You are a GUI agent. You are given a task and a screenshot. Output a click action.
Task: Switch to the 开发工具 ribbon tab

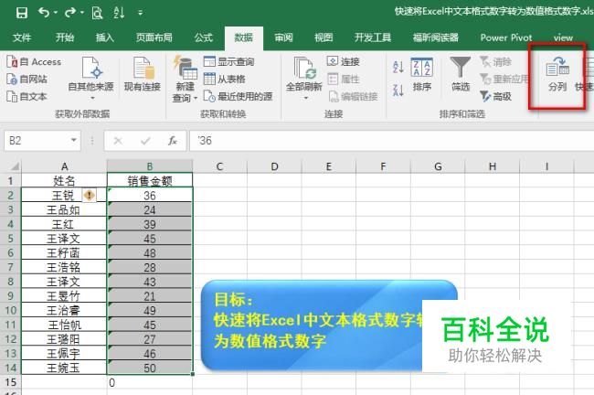(373, 37)
